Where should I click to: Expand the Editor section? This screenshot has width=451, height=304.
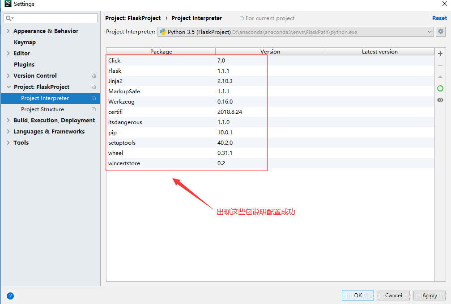tap(9, 54)
